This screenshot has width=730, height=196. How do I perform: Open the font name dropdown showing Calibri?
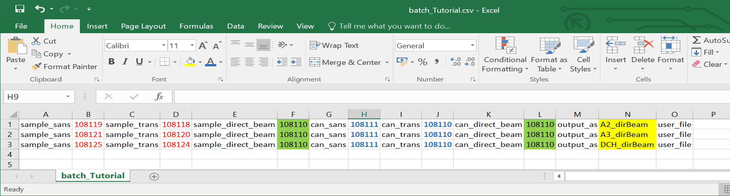(164, 46)
